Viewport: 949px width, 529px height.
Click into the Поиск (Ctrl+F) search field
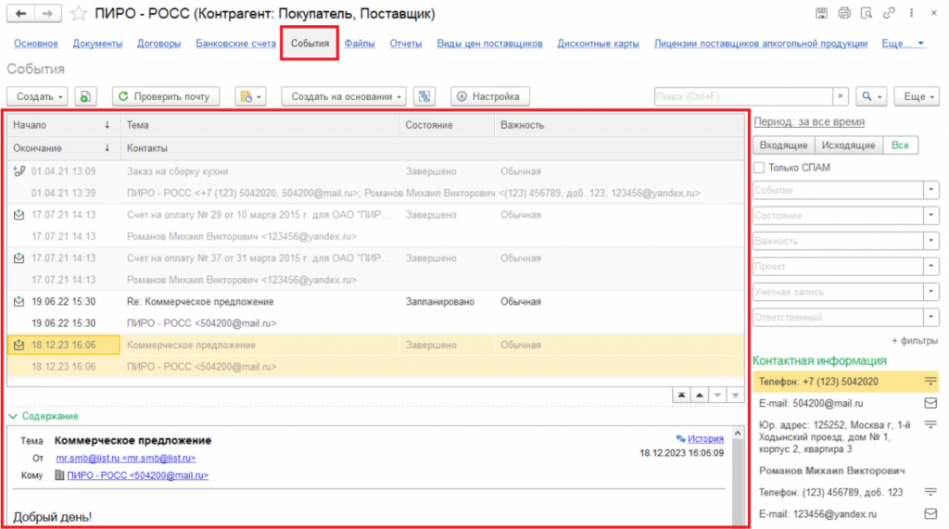[x=743, y=96]
